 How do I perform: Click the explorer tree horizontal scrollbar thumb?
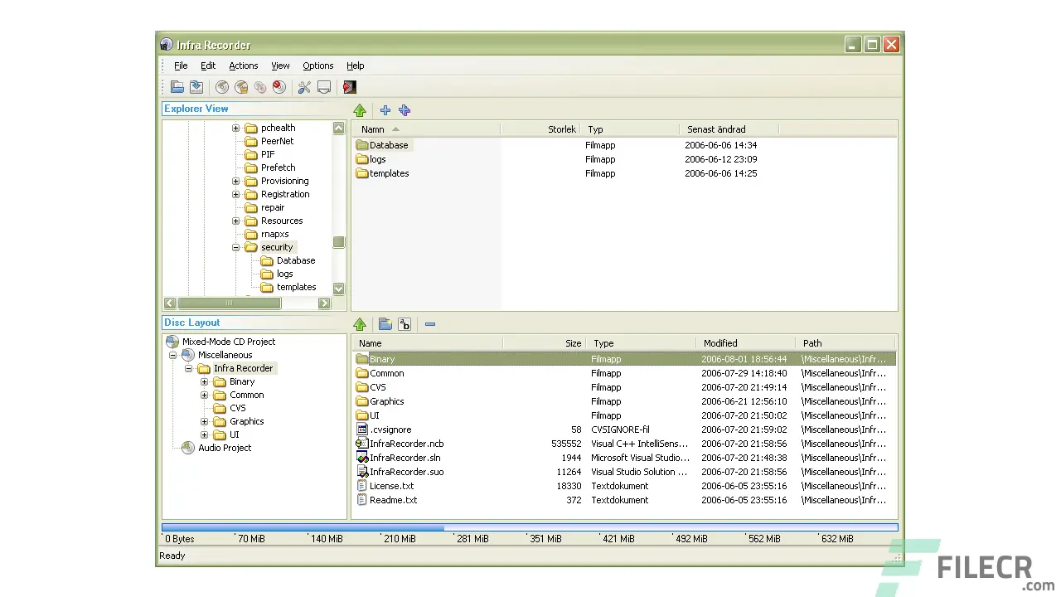pos(230,303)
